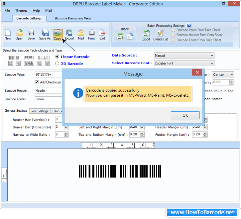
Task: Open the General Settings tab
Action: pyautogui.click(x=16, y=111)
